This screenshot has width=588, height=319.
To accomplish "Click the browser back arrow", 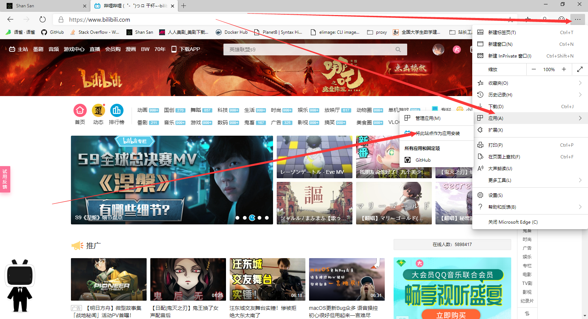I will coord(10,19).
